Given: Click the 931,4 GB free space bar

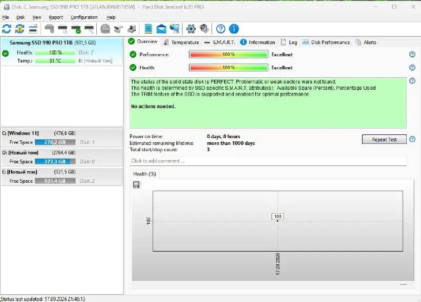Looking at the screenshot, I should click(x=55, y=181).
